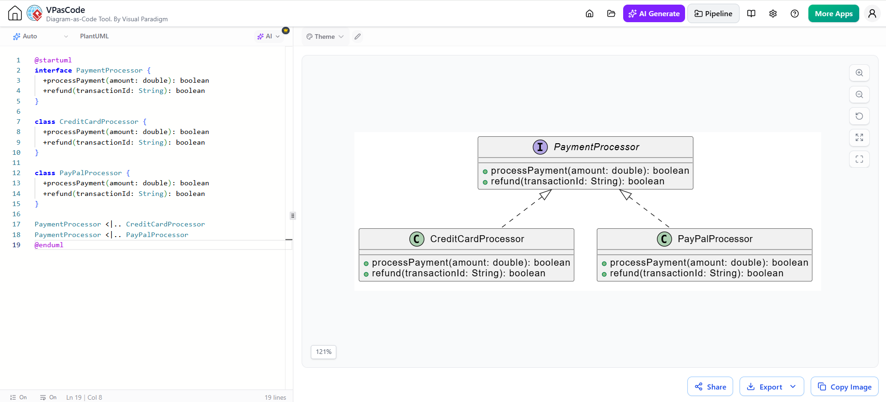Enter fullscreen with the corner-brackets icon
Screen dimensions: 886x402
pyautogui.click(x=859, y=159)
